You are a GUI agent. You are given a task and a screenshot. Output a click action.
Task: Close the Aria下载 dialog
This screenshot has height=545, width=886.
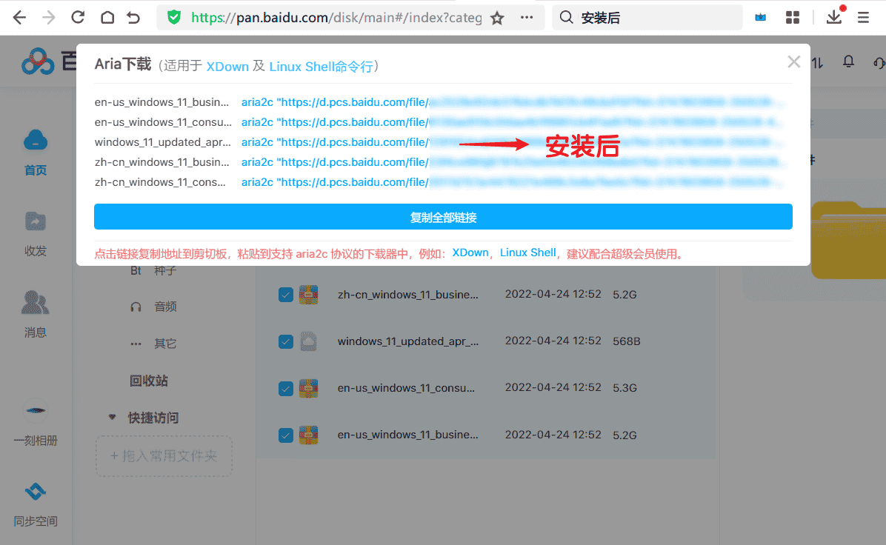point(793,62)
